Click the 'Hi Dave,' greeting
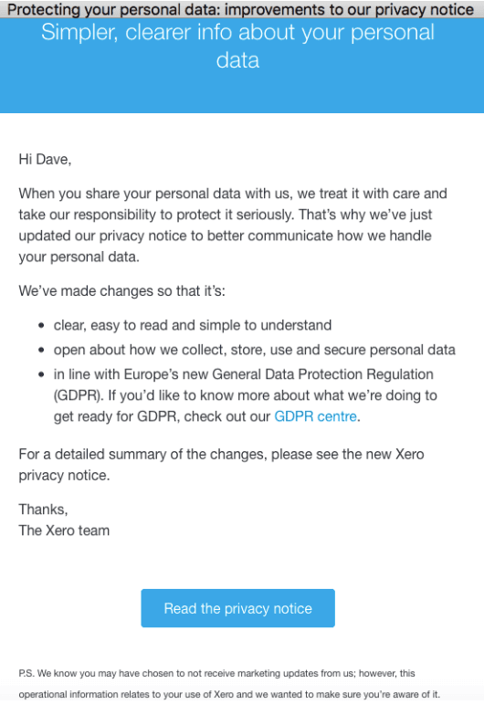 coord(45,160)
